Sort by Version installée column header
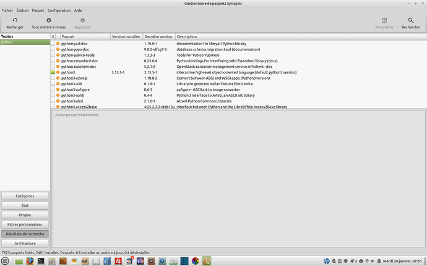427x266 pixels. coord(126,37)
